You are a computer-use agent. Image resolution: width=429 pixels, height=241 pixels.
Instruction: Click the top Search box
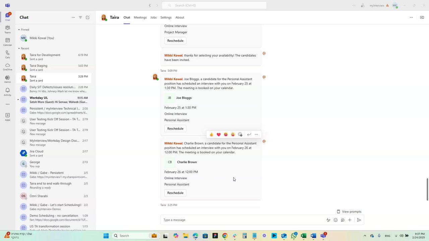214,5
